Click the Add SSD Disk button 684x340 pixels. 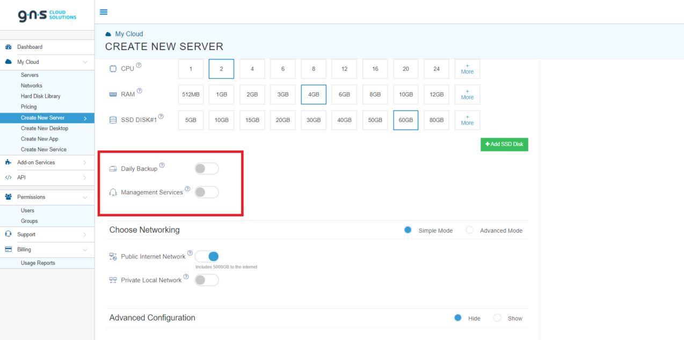coord(504,144)
